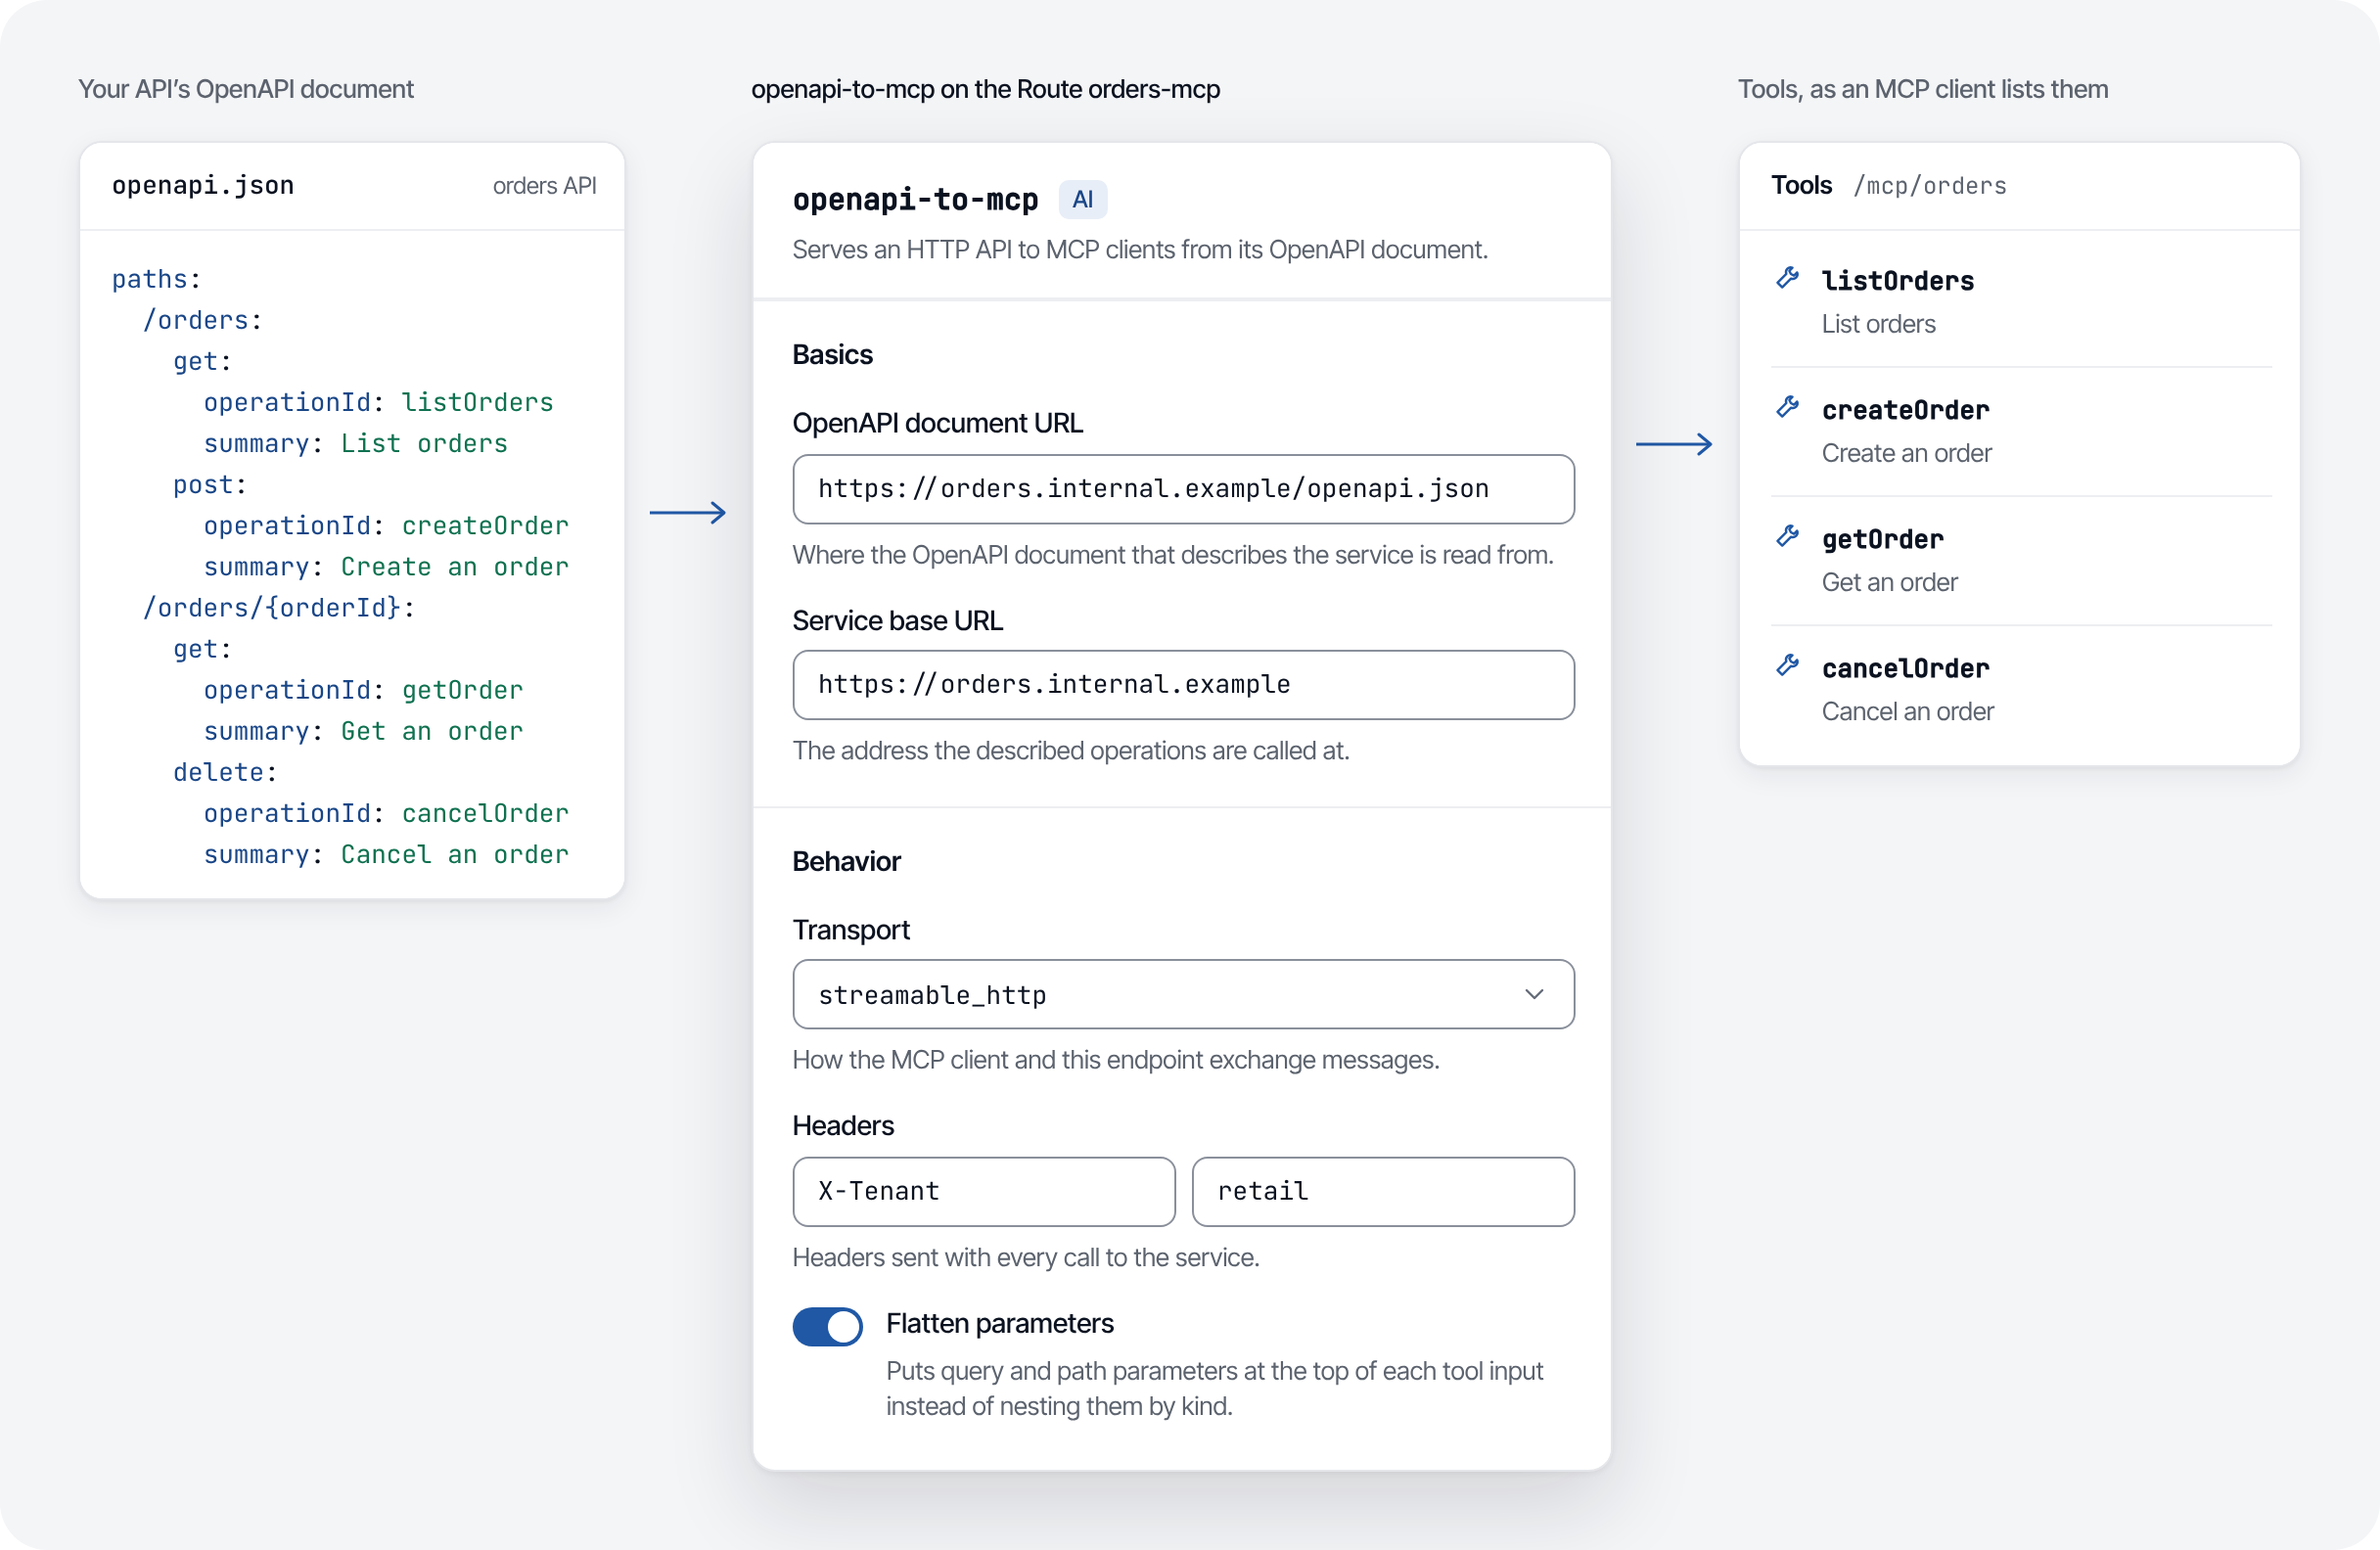Click the Service base URL field
Screen dimensions: 2380x1550
pyautogui.click(x=1183, y=685)
